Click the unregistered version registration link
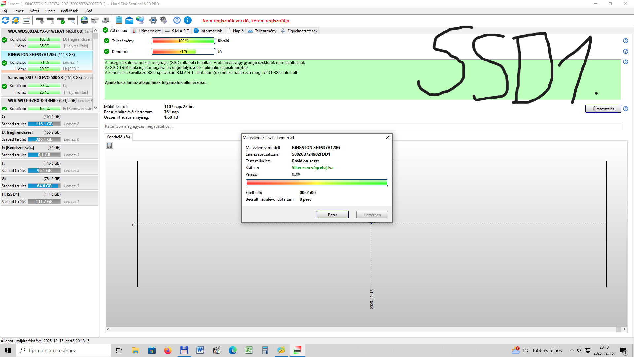 (x=246, y=21)
